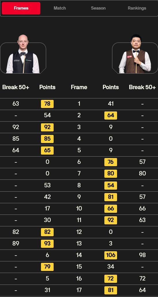Click the highlighted 79 score in frame 15

pyautogui.click(x=47, y=267)
